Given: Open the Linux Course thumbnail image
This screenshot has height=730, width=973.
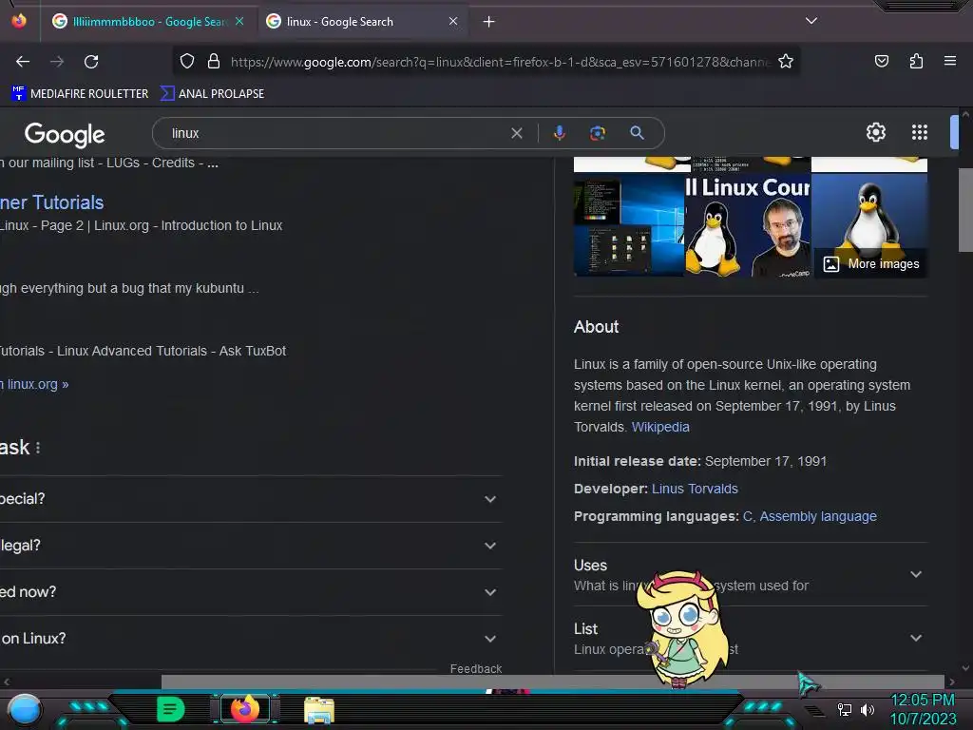Looking at the screenshot, I should click(748, 224).
